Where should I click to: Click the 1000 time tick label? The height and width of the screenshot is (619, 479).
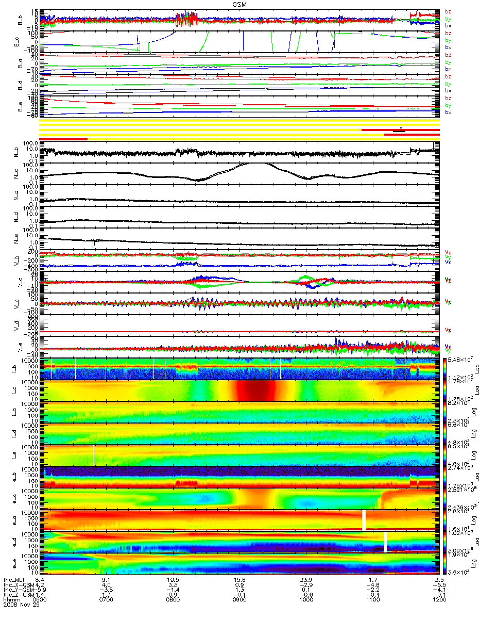(306, 599)
